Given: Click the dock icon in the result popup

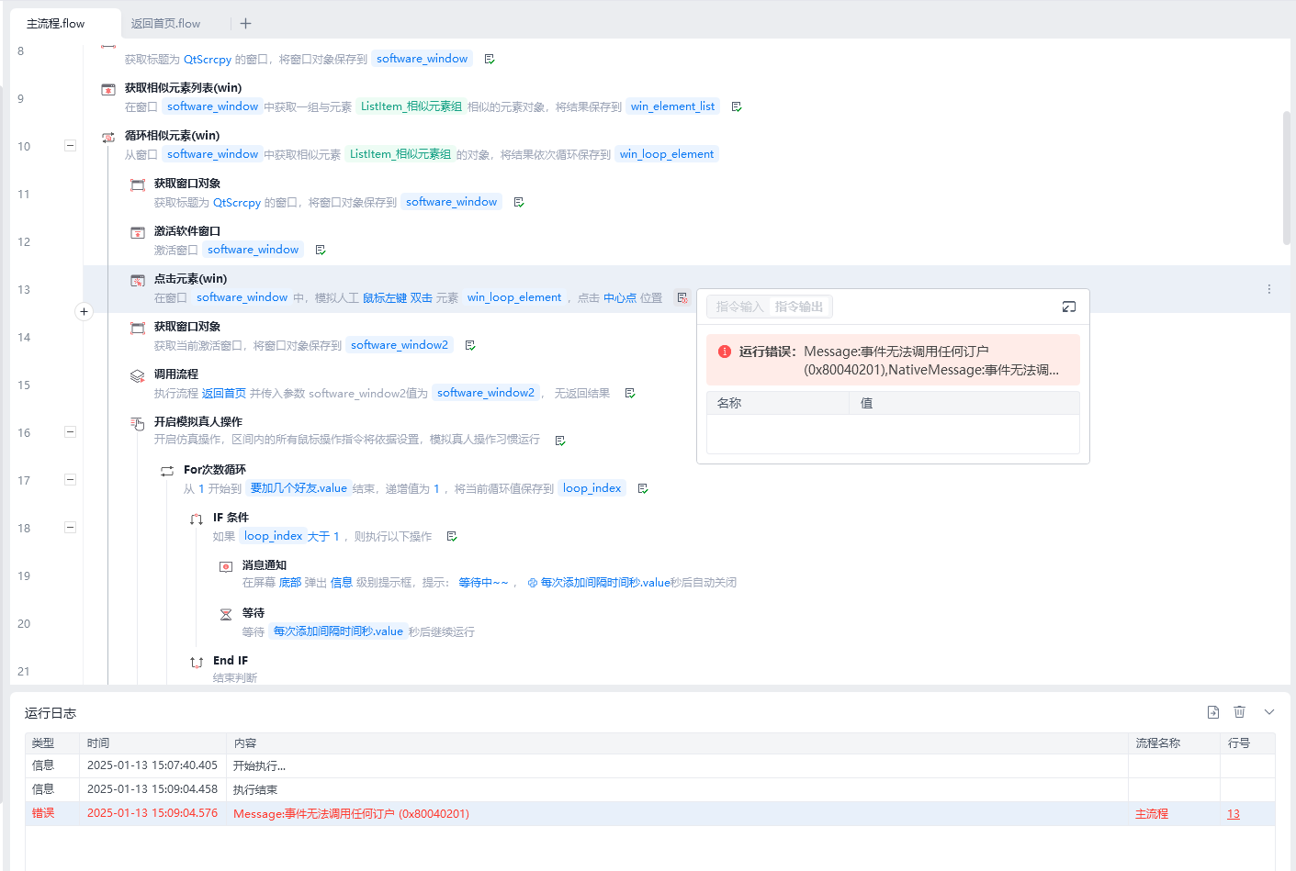Looking at the screenshot, I should tap(1069, 307).
